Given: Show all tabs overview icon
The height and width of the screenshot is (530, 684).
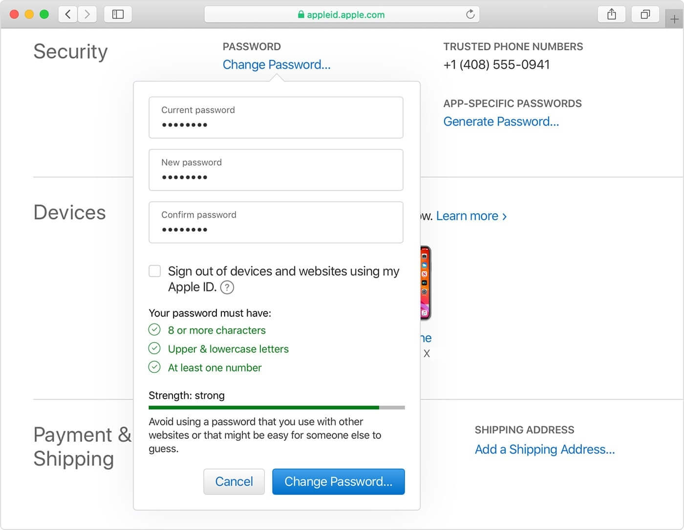Looking at the screenshot, I should [645, 14].
